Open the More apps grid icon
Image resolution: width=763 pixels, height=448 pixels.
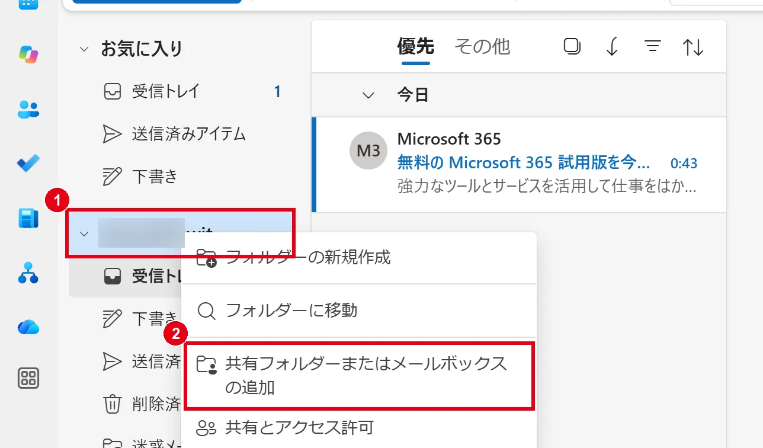tap(28, 377)
